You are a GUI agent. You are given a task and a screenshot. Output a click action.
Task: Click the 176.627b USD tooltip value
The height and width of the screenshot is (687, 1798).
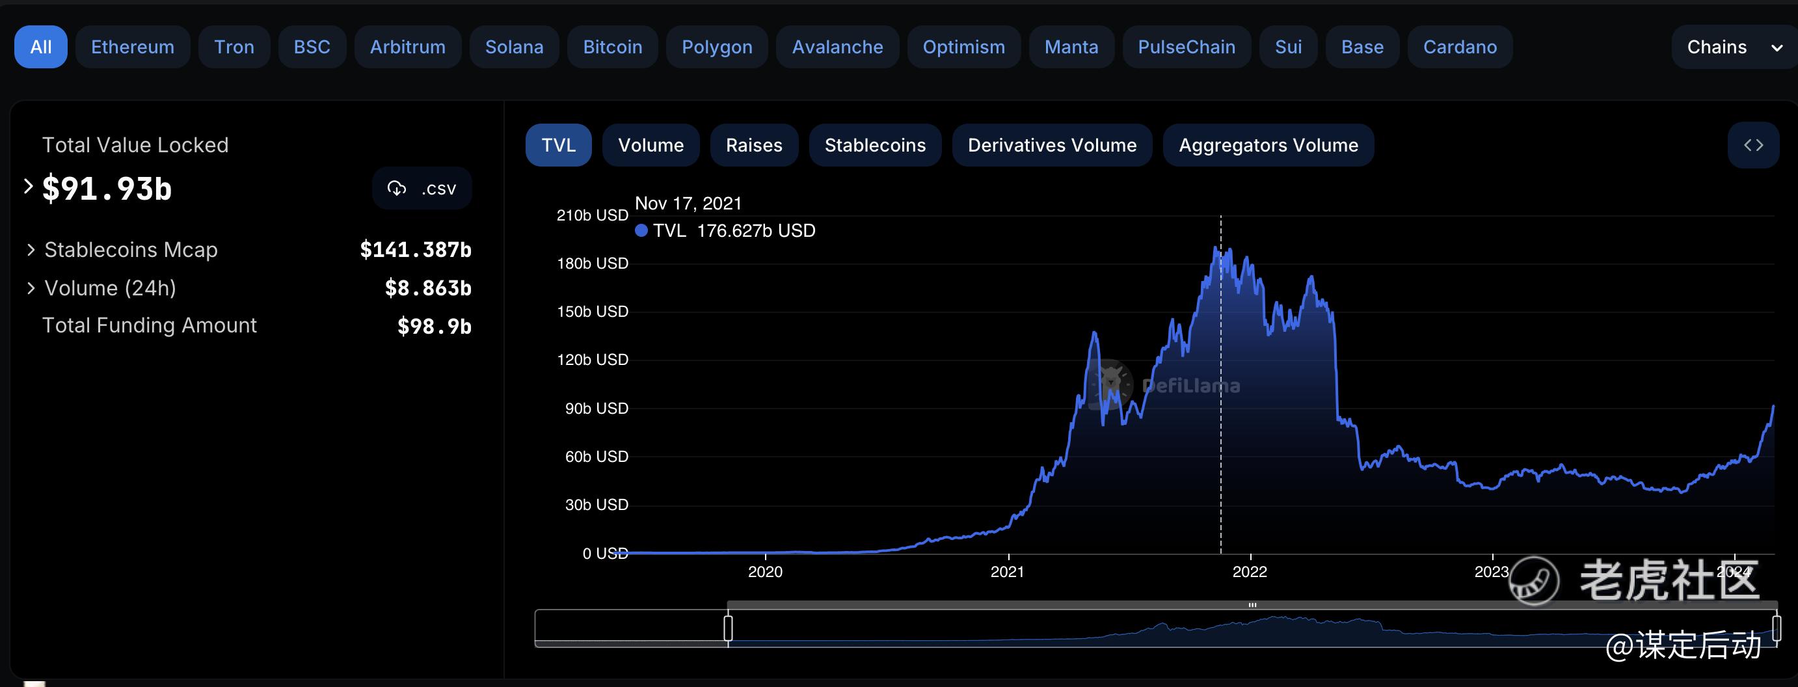pyautogui.click(x=756, y=230)
